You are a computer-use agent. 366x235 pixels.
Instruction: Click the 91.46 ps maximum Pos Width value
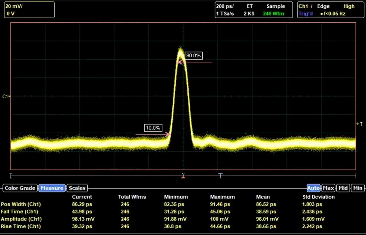point(220,204)
